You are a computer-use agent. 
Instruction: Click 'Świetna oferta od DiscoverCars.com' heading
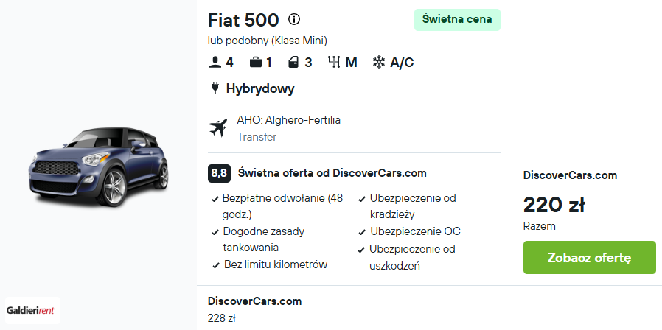tap(332, 173)
